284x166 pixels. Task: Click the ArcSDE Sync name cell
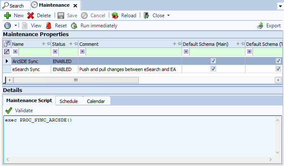pos(31,61)
